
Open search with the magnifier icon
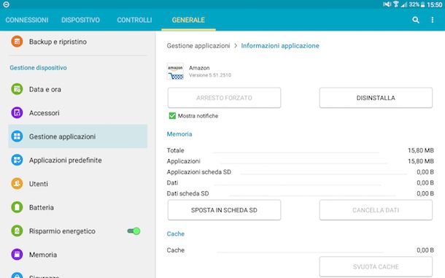click(x=416, y=20)
